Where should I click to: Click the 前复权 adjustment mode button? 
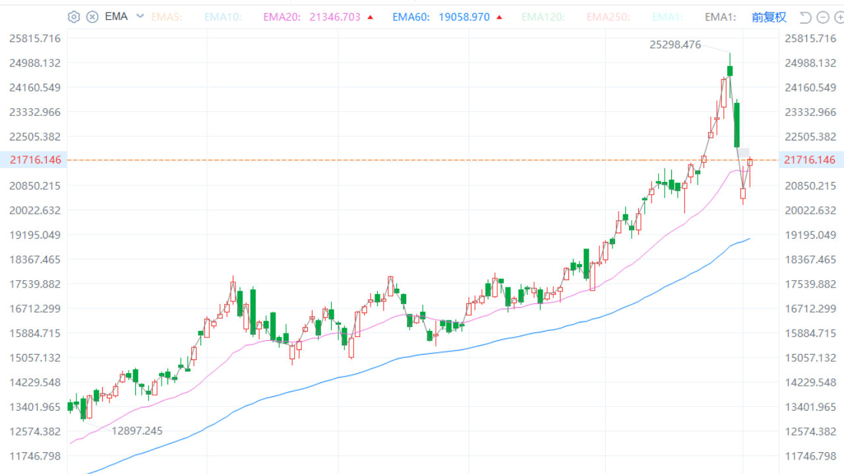click(769, 17)
